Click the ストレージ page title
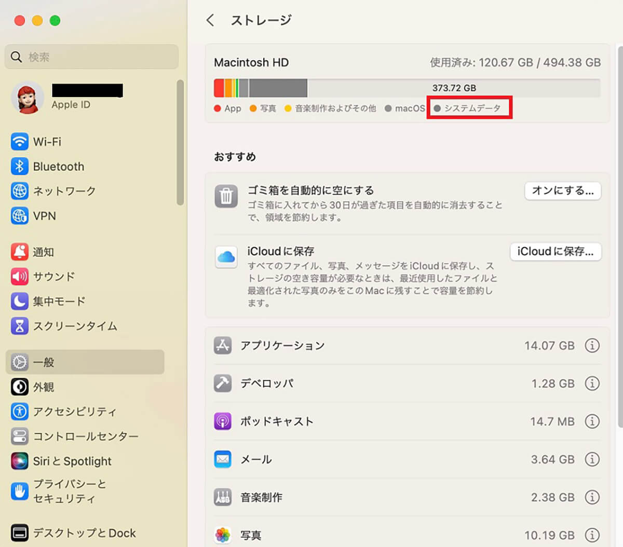 pos(261,20)
